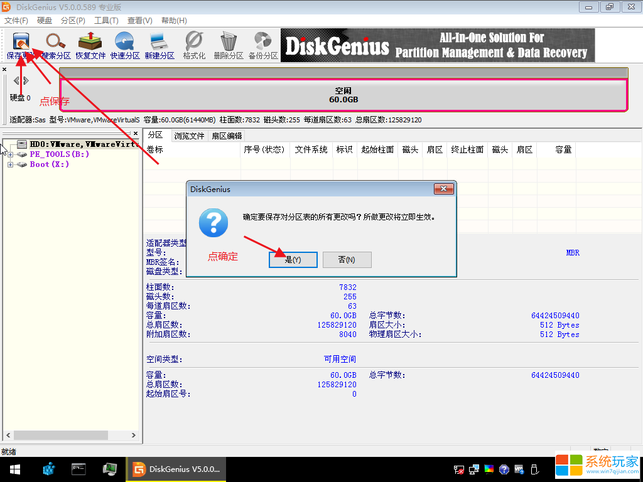This screenshot has height=482, width=643.
Task: Decline saving with the 否(N) button
Action: click(347, 260)
